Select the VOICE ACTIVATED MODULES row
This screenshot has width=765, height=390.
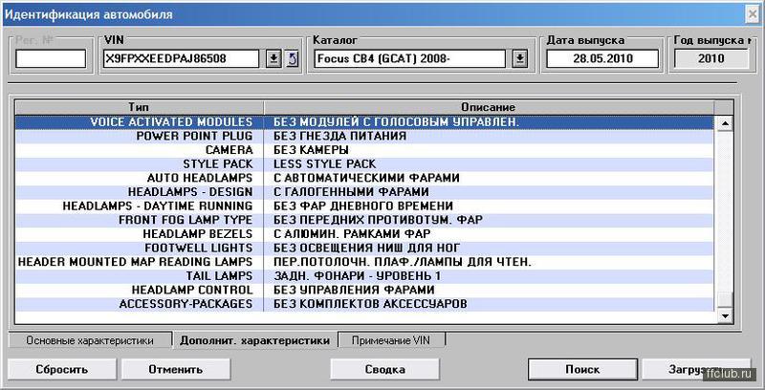pos(364,122)
